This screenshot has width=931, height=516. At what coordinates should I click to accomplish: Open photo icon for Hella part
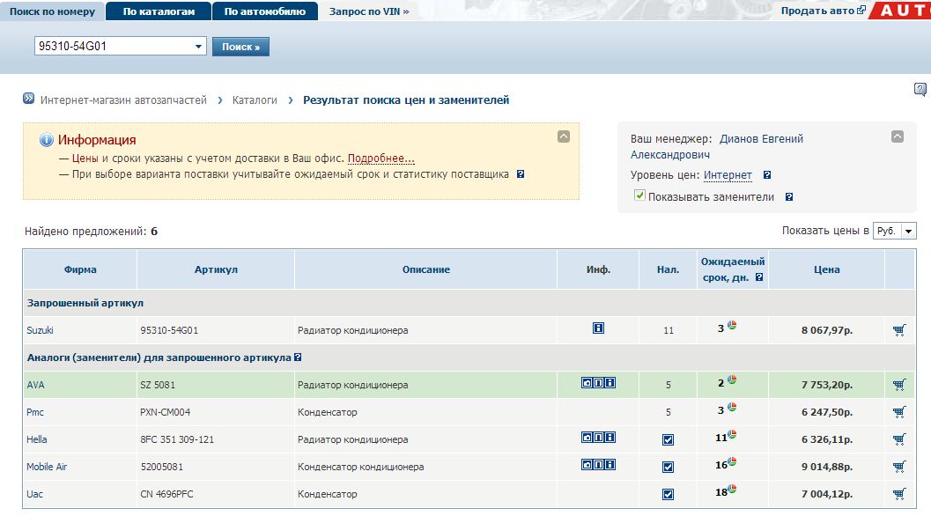[587, 438]
